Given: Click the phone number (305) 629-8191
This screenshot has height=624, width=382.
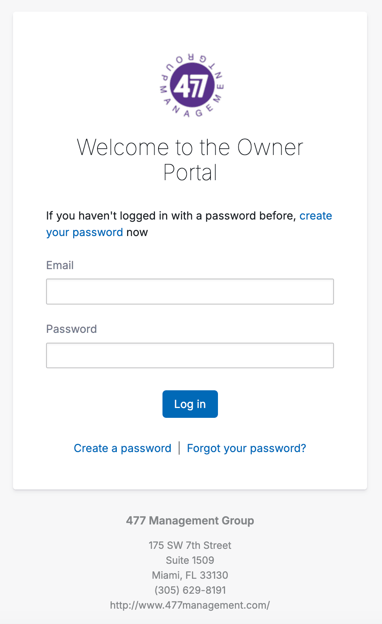Looking at the screenshot, I should [x=190, y=590].
